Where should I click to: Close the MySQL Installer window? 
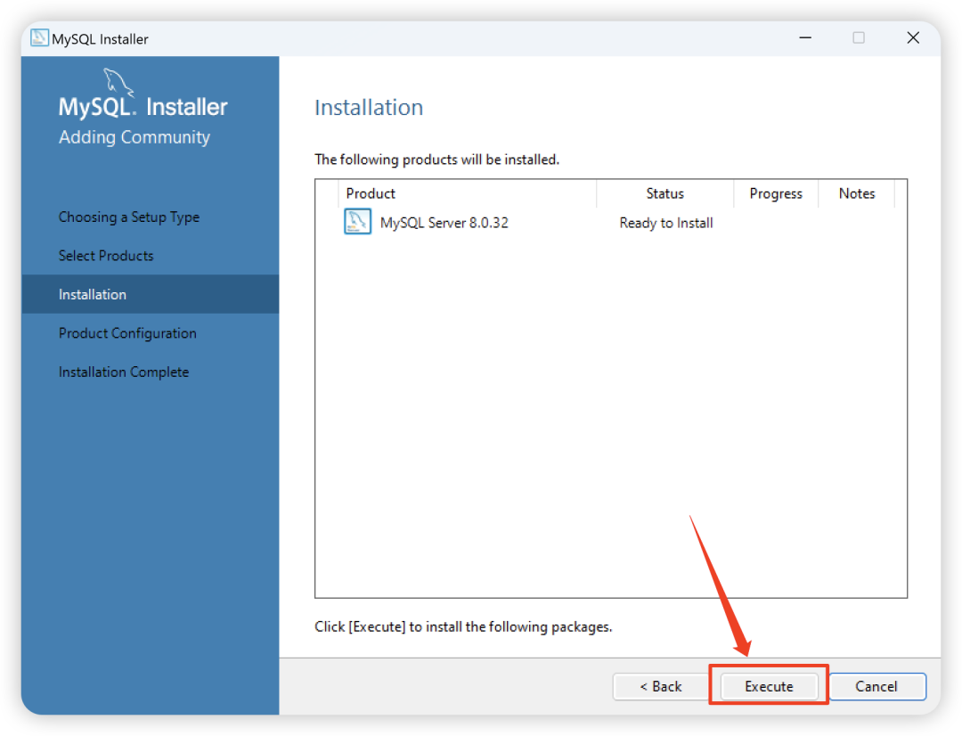point(913,38)
